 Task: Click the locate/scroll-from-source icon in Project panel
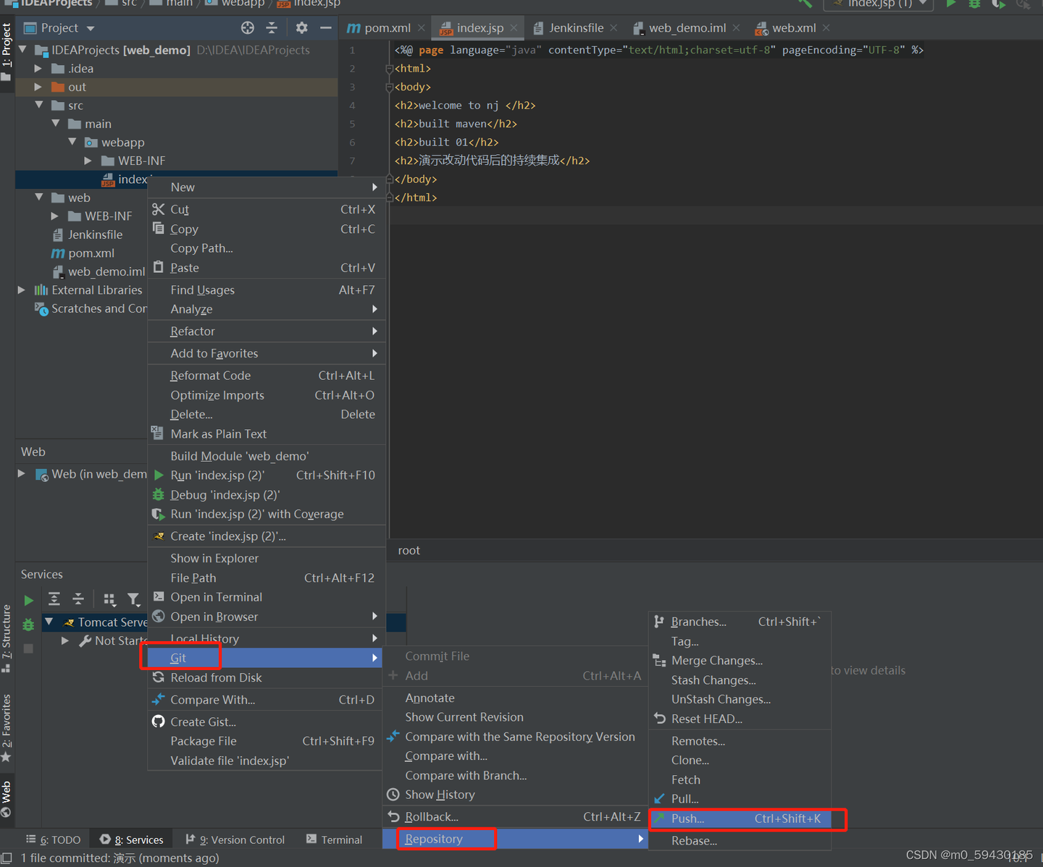(x=248, y=28)
